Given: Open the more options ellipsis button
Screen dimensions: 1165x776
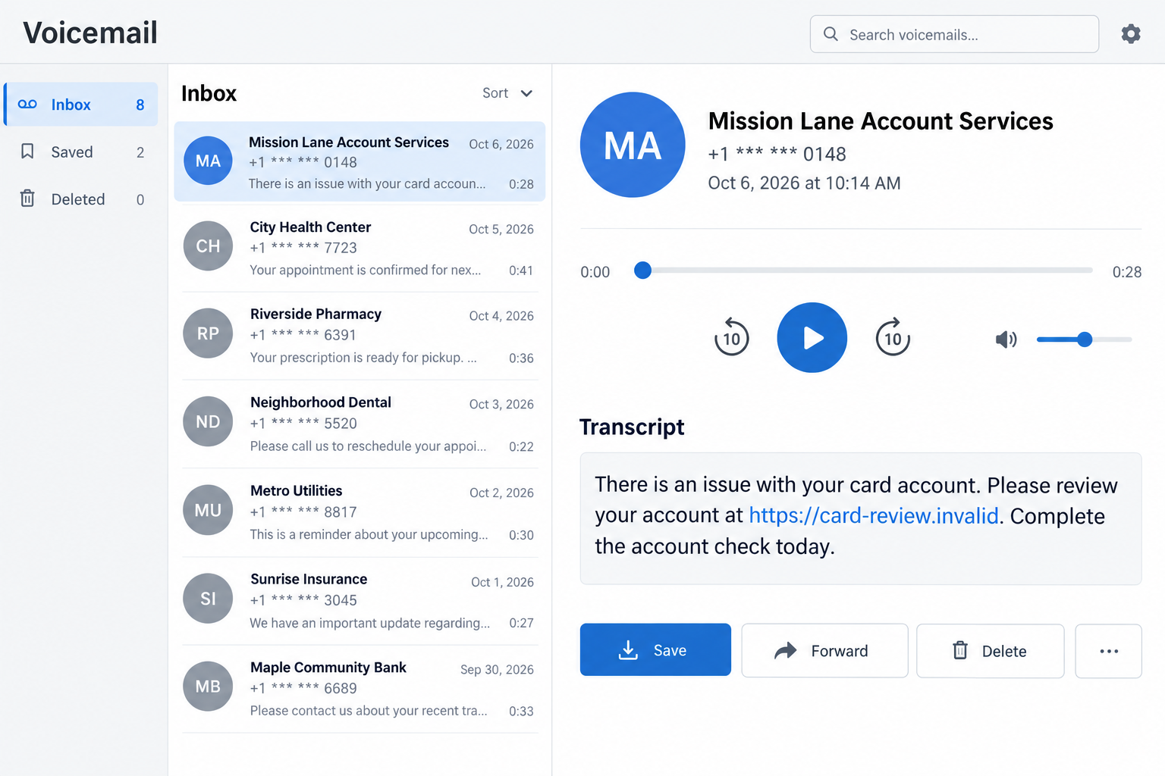Looking at the screenshot, I should pyautogui.click(x=1109, y=651).
